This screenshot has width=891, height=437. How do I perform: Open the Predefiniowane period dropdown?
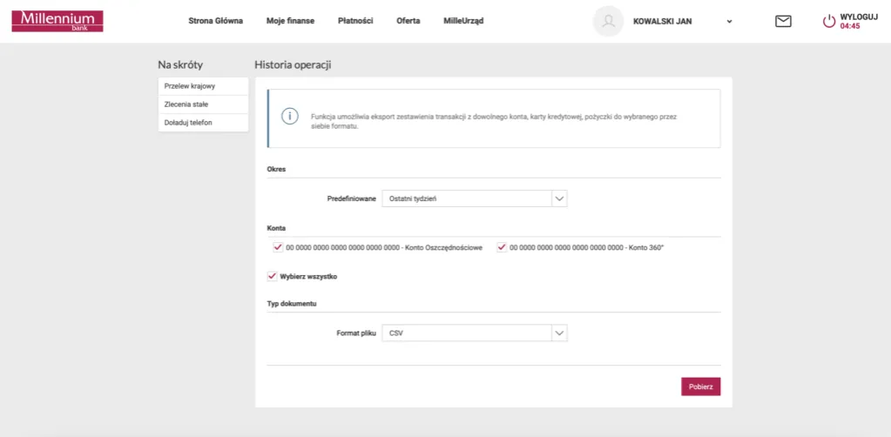point(474,198)
